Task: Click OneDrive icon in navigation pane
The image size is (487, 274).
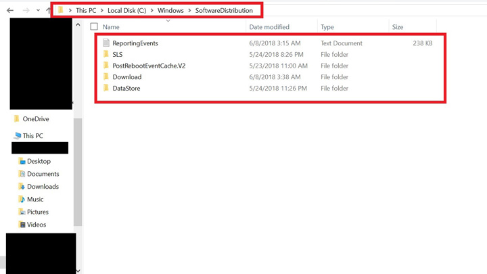Action: (x=17, y=118)
